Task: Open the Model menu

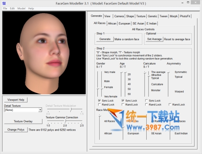Action: tap(21, 8)
